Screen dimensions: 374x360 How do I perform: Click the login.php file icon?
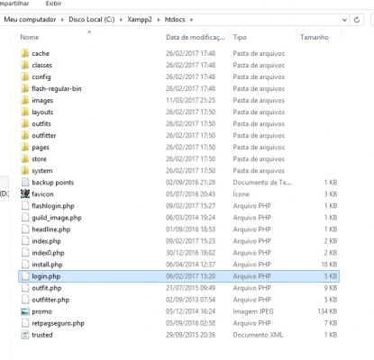(x=25, y=276)
